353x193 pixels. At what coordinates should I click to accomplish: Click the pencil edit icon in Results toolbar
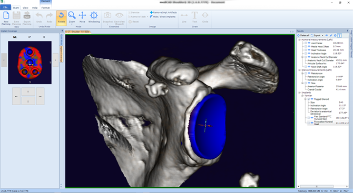point(331,36)
